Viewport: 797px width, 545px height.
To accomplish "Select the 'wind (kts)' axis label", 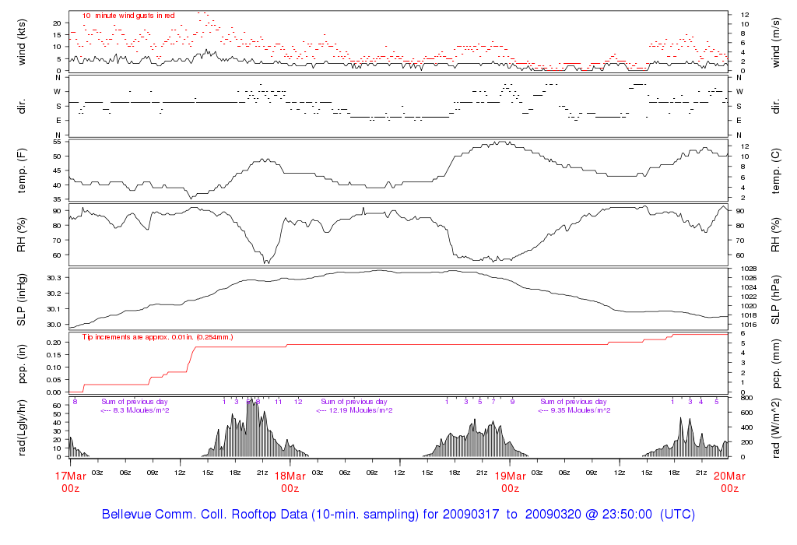I will point(22,42).
